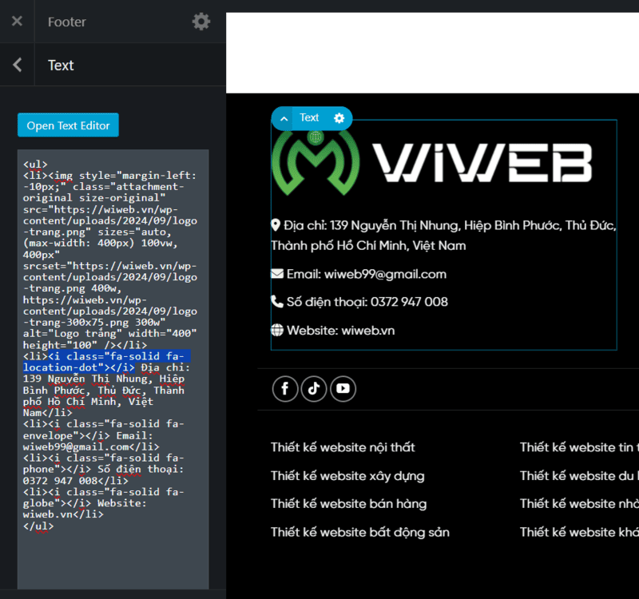The height and width of the screenshot is (599, 639).
Task: Click the Text element label tab
Action: point(309,117)
